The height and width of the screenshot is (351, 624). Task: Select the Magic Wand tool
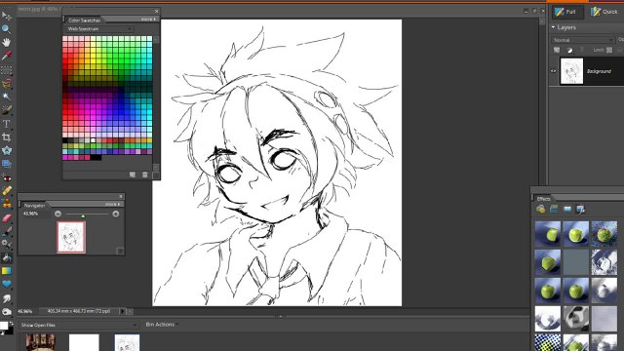tap(6, 97)
